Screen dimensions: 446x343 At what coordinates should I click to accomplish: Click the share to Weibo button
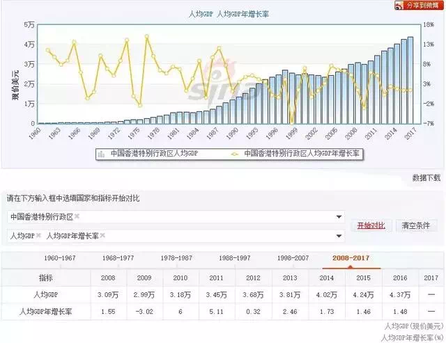pos(419,5)
